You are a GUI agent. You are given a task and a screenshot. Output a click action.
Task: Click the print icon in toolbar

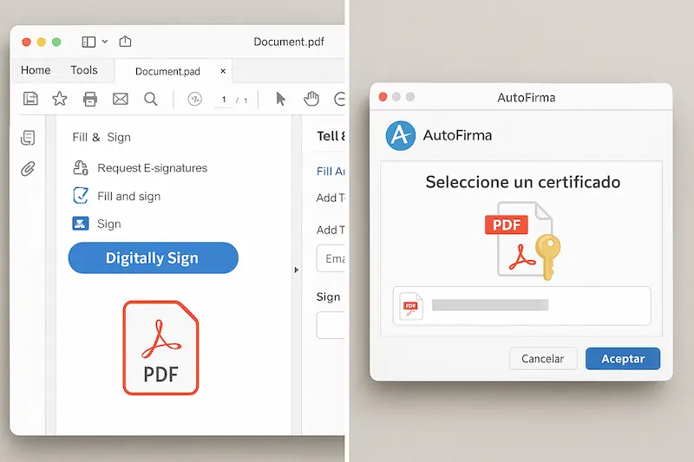90,99
